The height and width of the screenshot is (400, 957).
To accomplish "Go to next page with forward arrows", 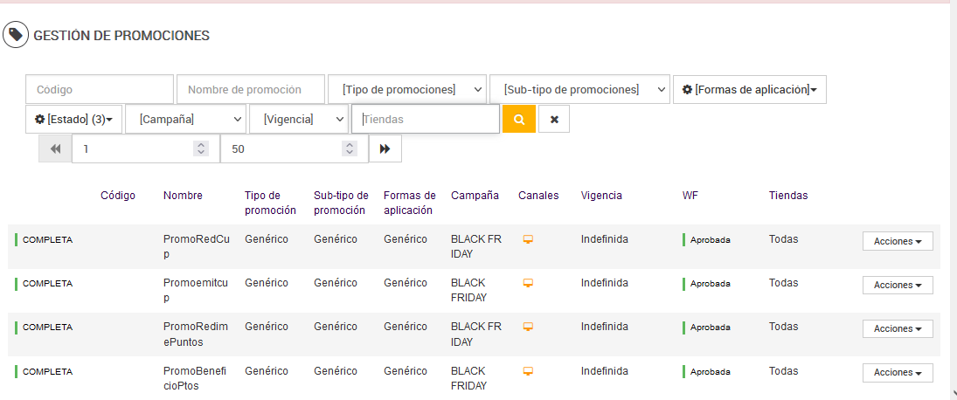I will tap(385, 149).
